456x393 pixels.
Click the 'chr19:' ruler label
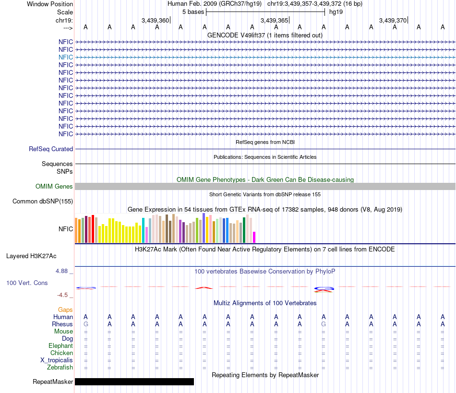point(64,20)
